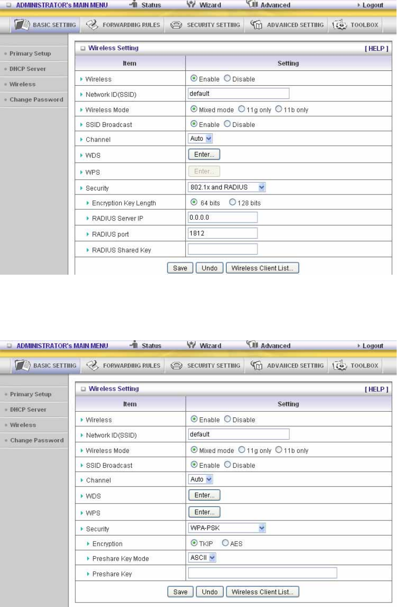Select 128 bits encryption key length
This screenshot has width=397, height=607.
[x=232, y=202]
